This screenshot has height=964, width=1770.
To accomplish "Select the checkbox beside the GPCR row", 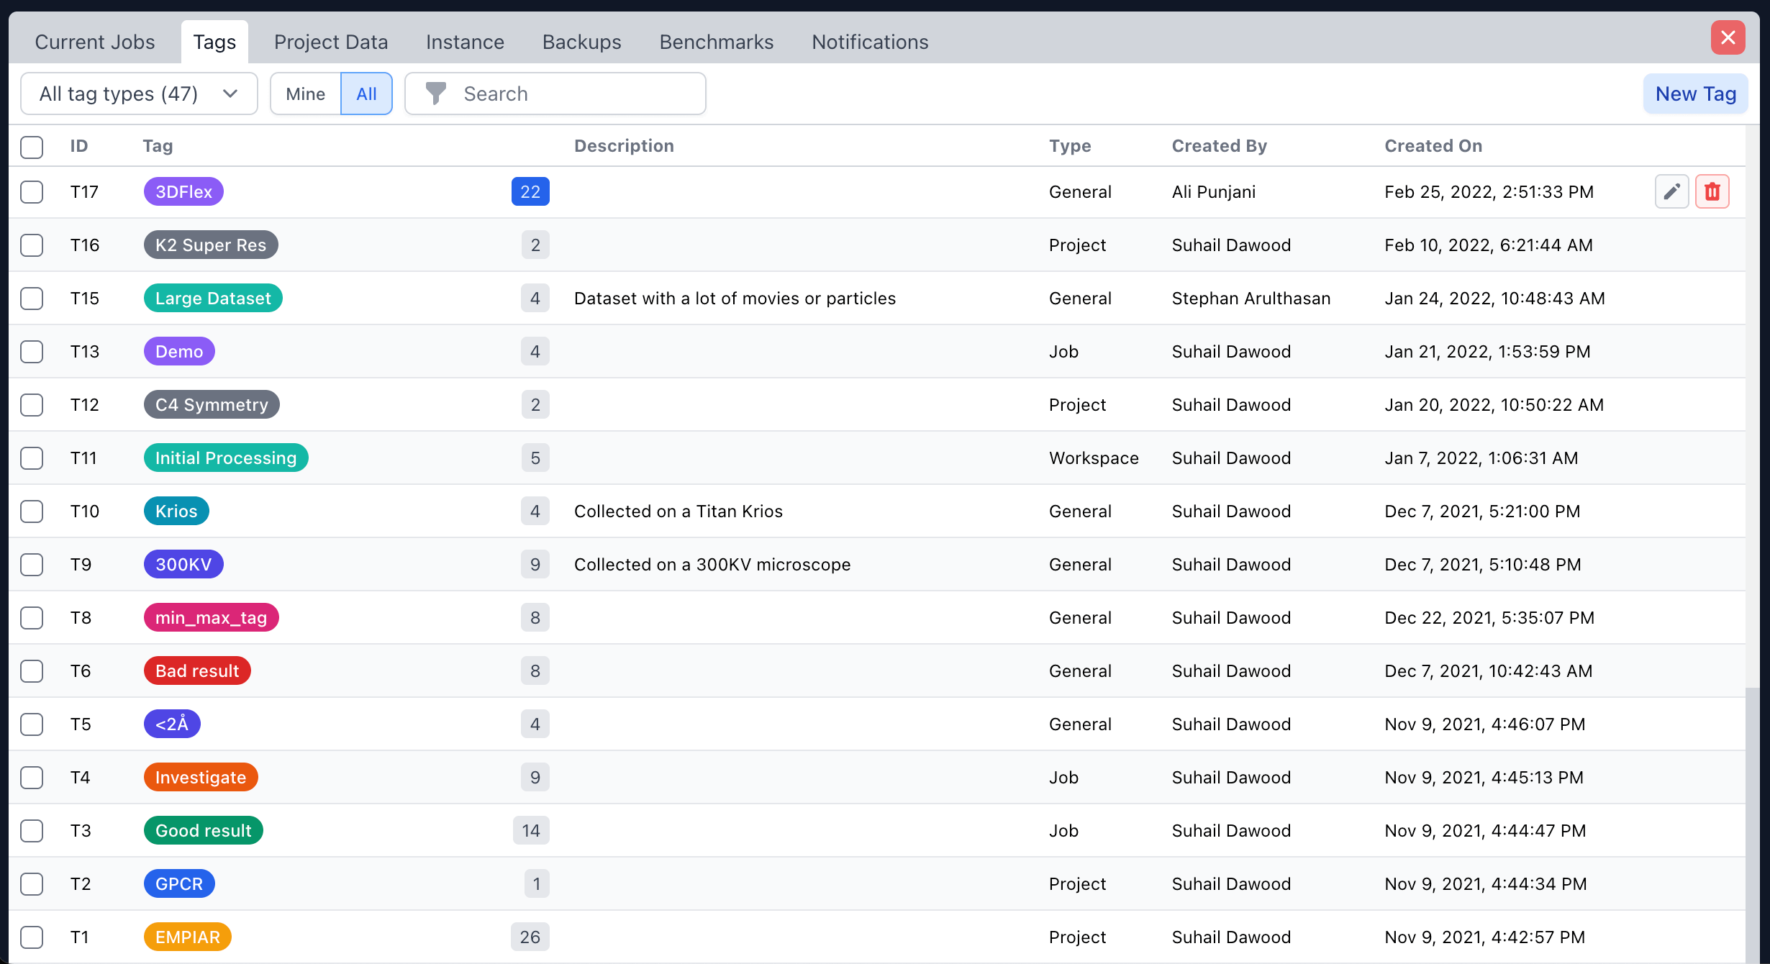I will coord(32,884).
